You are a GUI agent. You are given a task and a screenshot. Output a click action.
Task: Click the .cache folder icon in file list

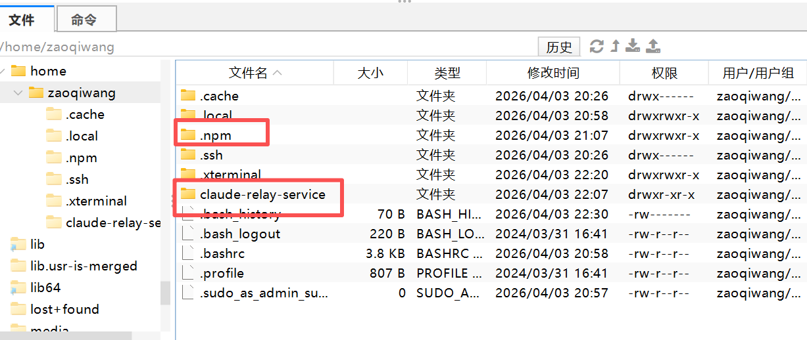(x=189, y=96)
